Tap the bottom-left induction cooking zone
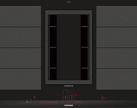This screenshot has width=137, height=108. click(20, 79)
